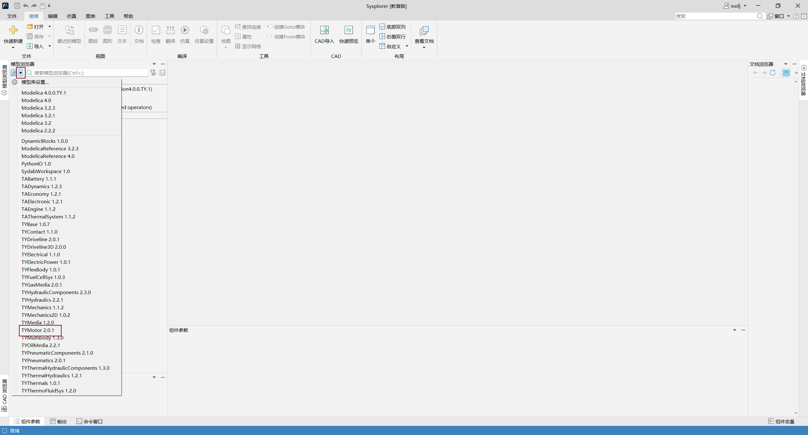
Task: Click the 翻译 (translate) icon
Action: (170, 30)
